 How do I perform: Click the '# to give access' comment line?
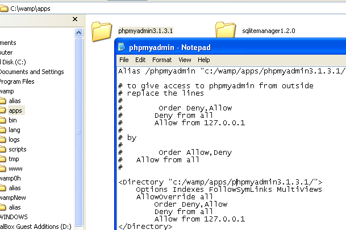216,86
